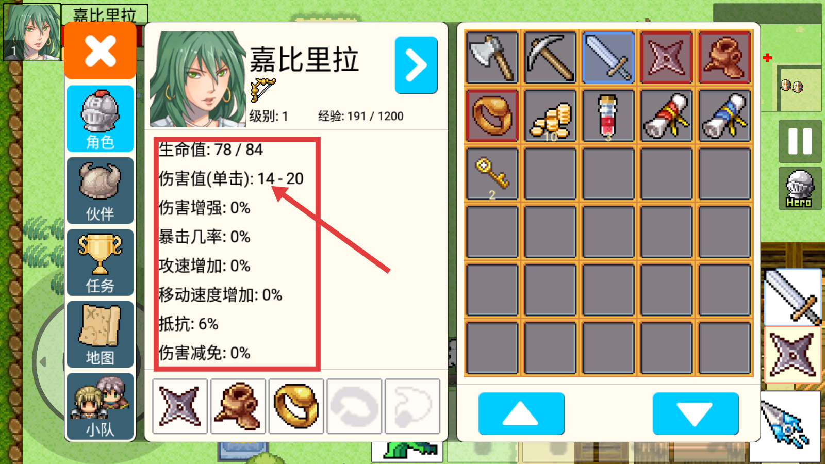Viewport: 825px width, 464px height.
Task: Pause the game with green pause button
Action: [x=800, y=141]
